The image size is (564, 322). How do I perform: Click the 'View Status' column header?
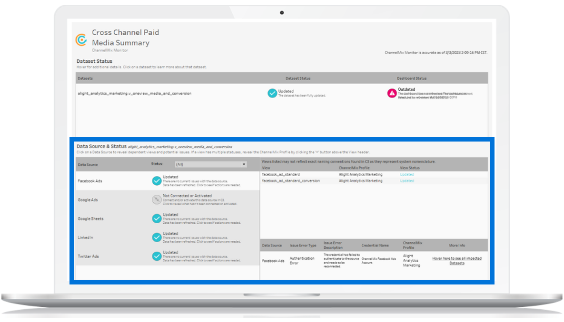[x=410, y=168]
